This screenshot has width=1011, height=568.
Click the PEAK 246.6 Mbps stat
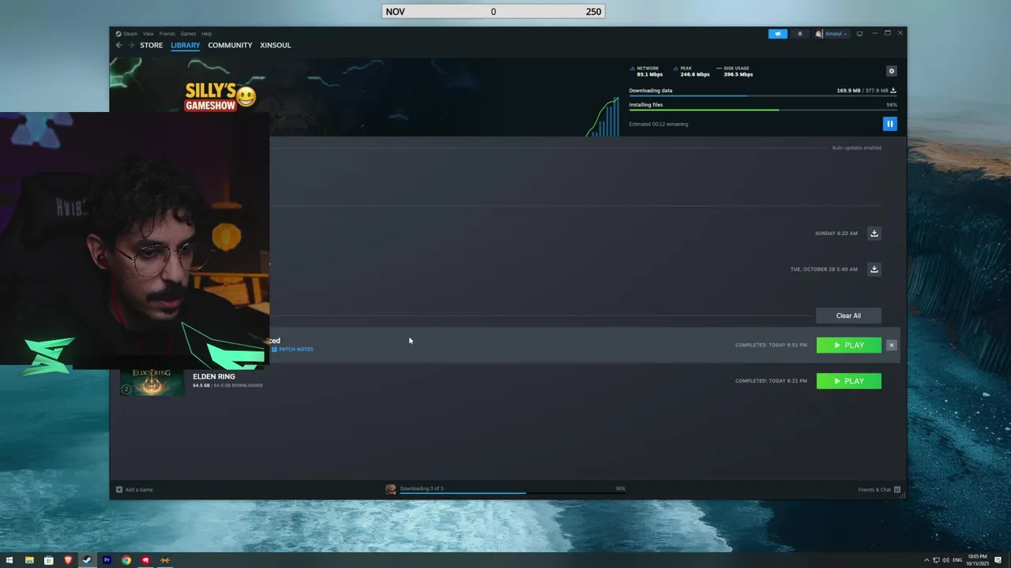tap(691, 72)
